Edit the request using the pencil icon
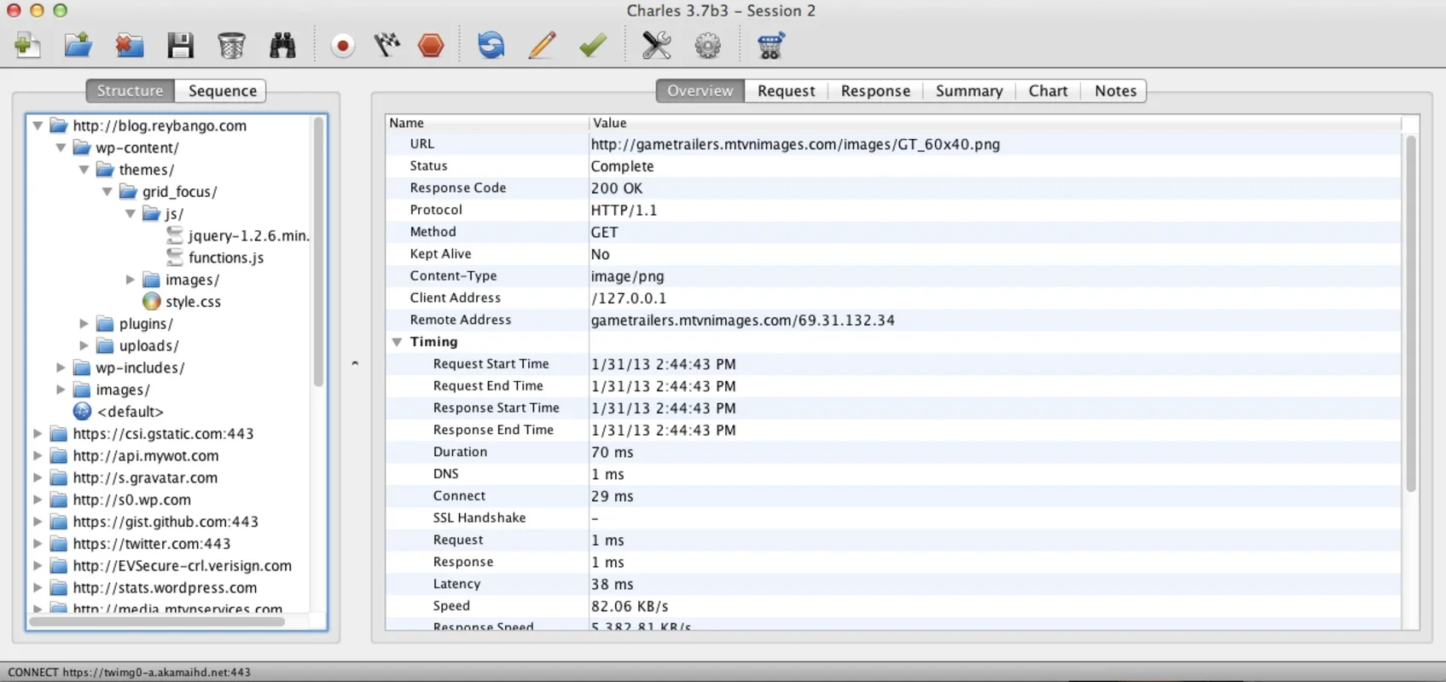Screen dimensions: 1446x682 (x=542, y=45)
